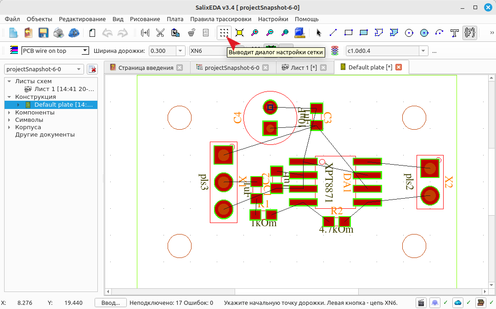Open Объекты menu
This screenshot has height=309, width=496.
pos(39,19)
